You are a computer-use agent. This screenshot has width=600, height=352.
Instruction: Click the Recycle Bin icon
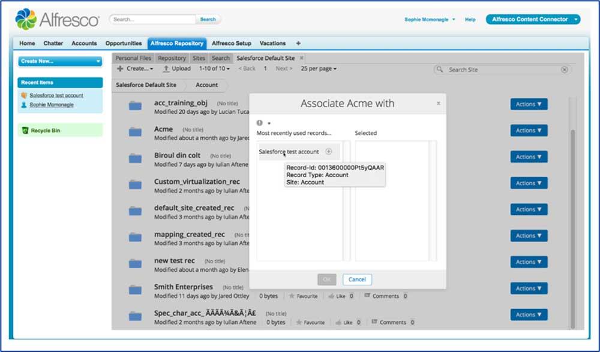coord(25,131)
